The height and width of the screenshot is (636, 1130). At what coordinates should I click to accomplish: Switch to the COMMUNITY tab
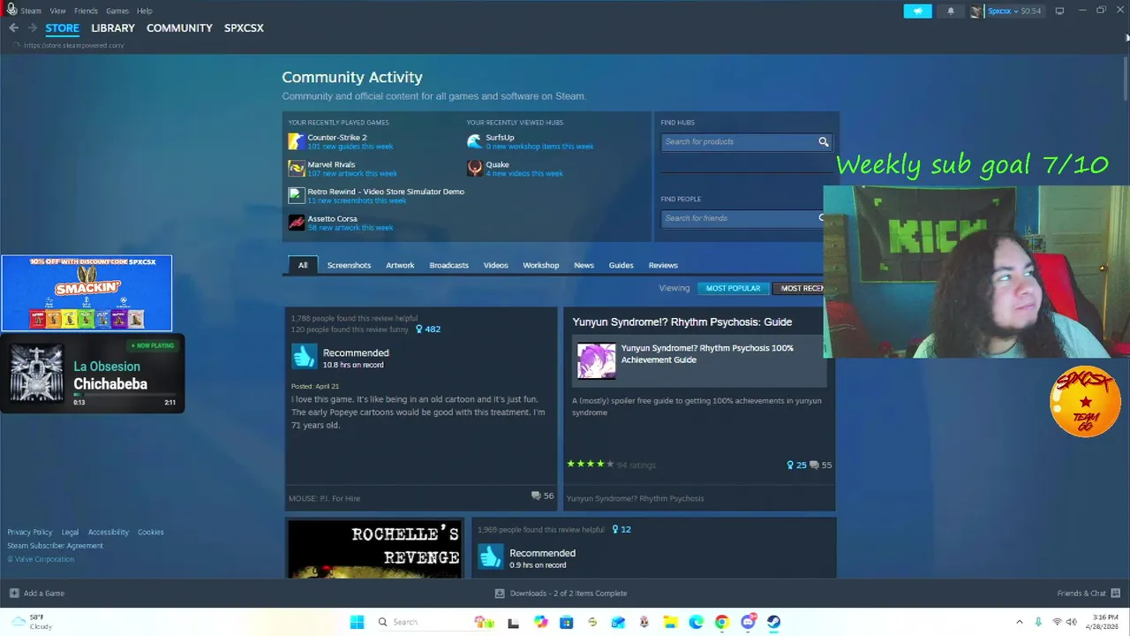179,28
